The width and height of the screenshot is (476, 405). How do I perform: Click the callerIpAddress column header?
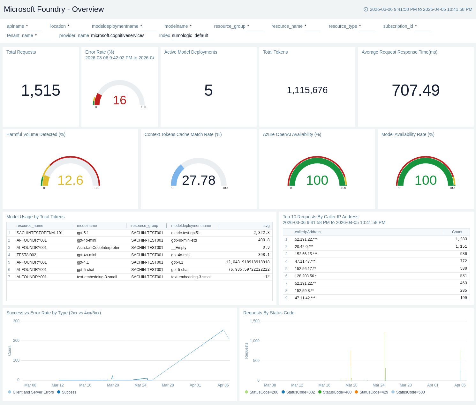point(308,232)
